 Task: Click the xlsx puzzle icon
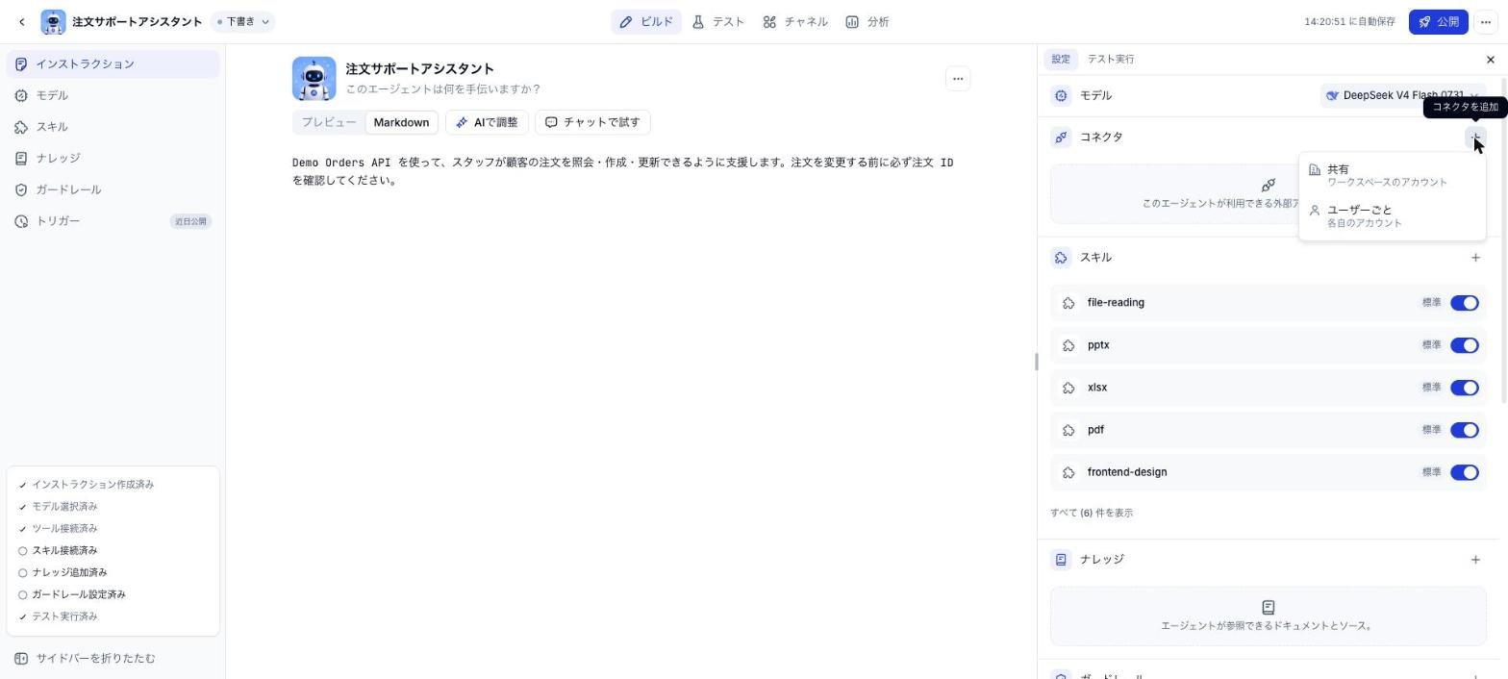click(1068, 388)
